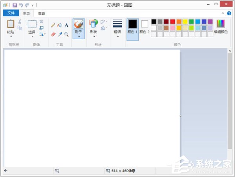This screenshot has width=235, height=177.
Task: Pick the red swatch in the palette
Action: 173,22
